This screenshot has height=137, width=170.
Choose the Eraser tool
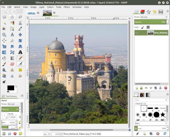[x=12, y=64]
